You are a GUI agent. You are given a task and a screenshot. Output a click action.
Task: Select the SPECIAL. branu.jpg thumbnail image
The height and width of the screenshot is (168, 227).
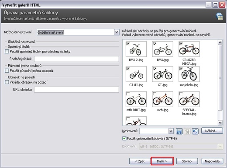[x=189, y=99]
